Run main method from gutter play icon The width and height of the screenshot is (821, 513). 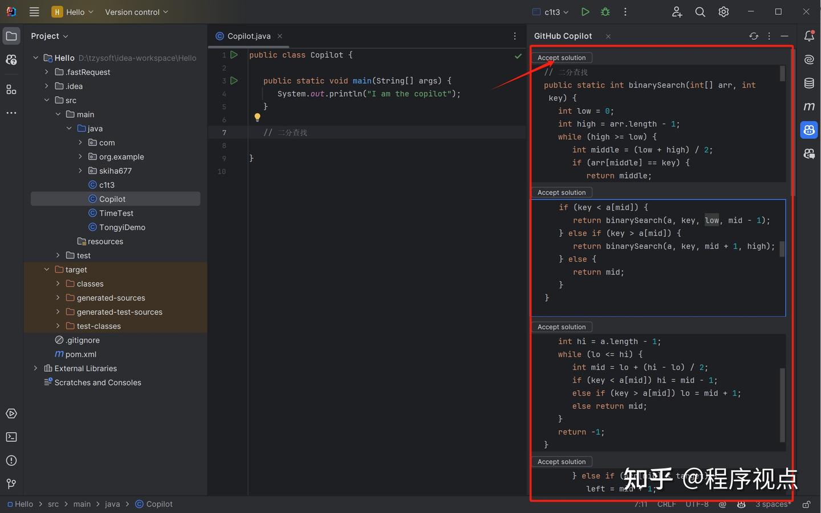click(x=234, y=80)
